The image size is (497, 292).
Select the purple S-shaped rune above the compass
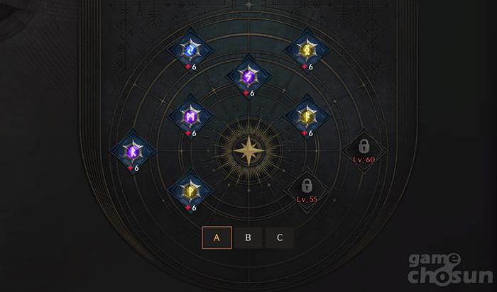coord(248,77)
